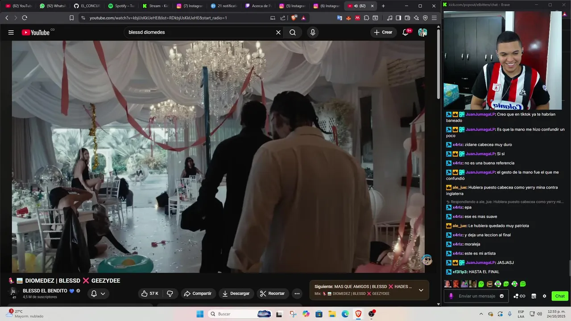Open the Extensions puzzle icon
The width and height of the screenshot is (571, 321).
coord(366,18)
